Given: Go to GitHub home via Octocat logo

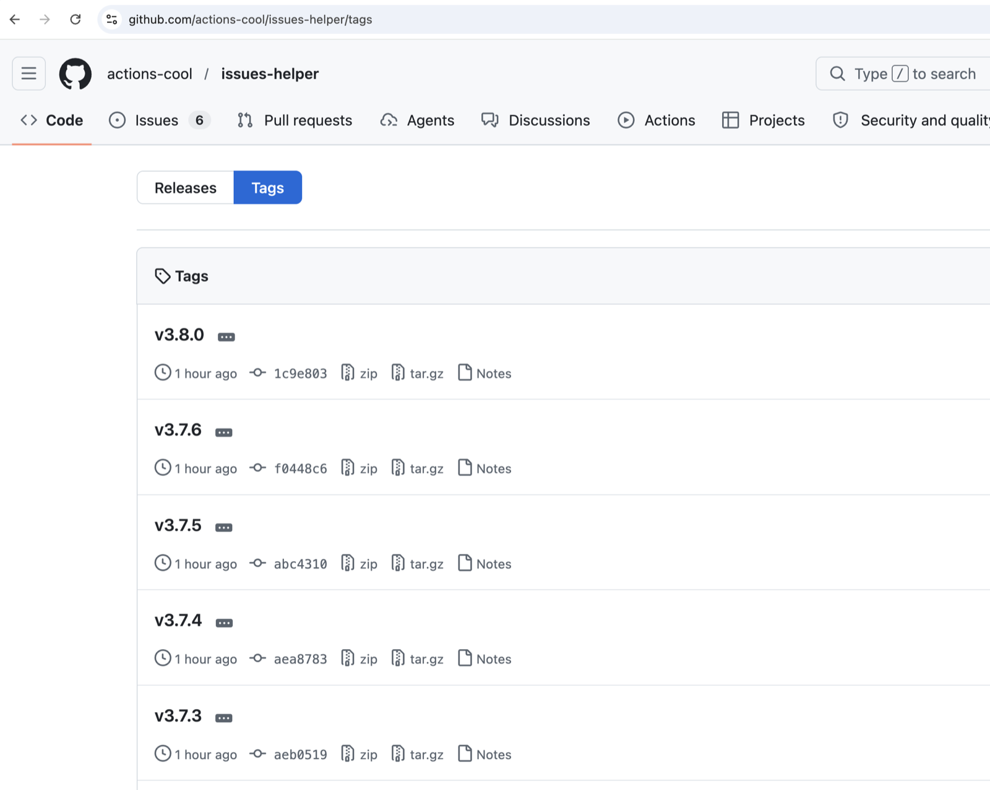Looking at the screenshot, I should click(75, 74).
